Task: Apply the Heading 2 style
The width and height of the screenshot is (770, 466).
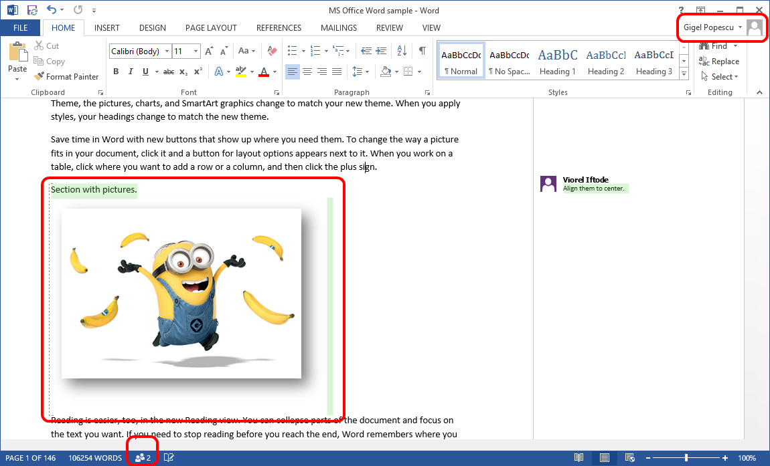Action: [605, 60]
